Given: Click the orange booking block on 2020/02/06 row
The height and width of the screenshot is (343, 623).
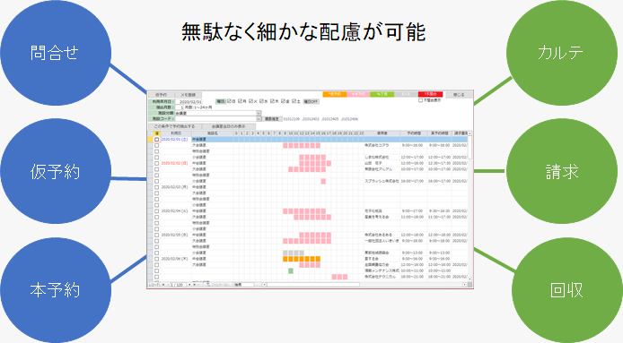Looking at the screenshot, I should [302, 259].
